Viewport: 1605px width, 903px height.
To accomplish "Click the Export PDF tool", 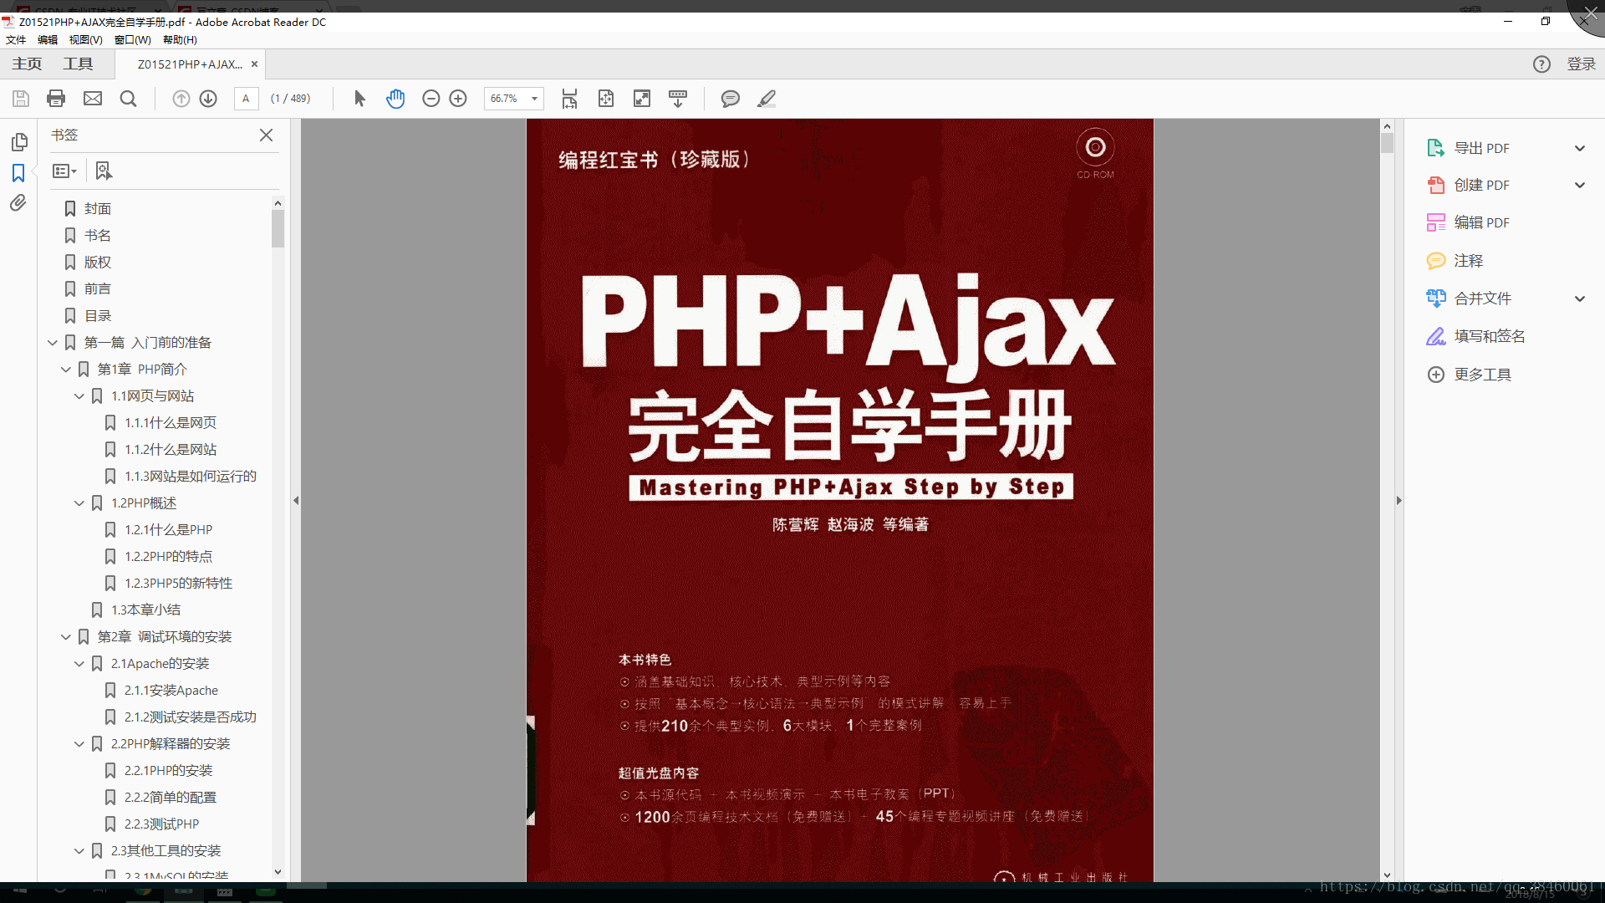I will [1481, 148].
